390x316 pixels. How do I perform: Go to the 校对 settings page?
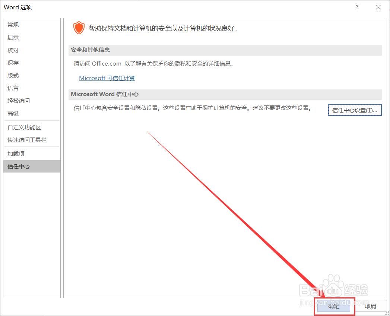pos(32,50)
